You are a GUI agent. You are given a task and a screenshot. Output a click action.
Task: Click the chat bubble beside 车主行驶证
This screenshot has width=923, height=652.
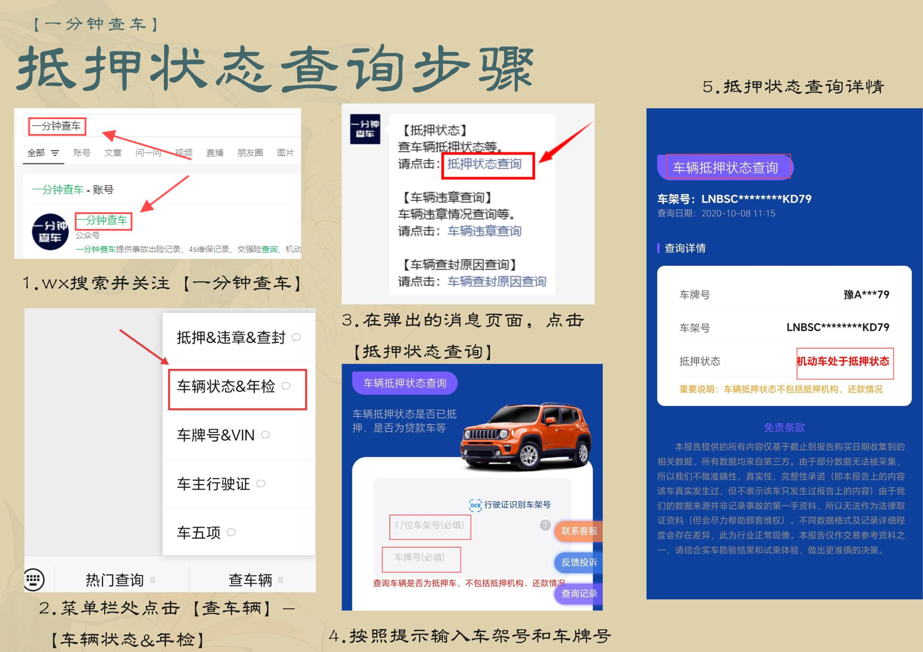(x=259, y=484)
